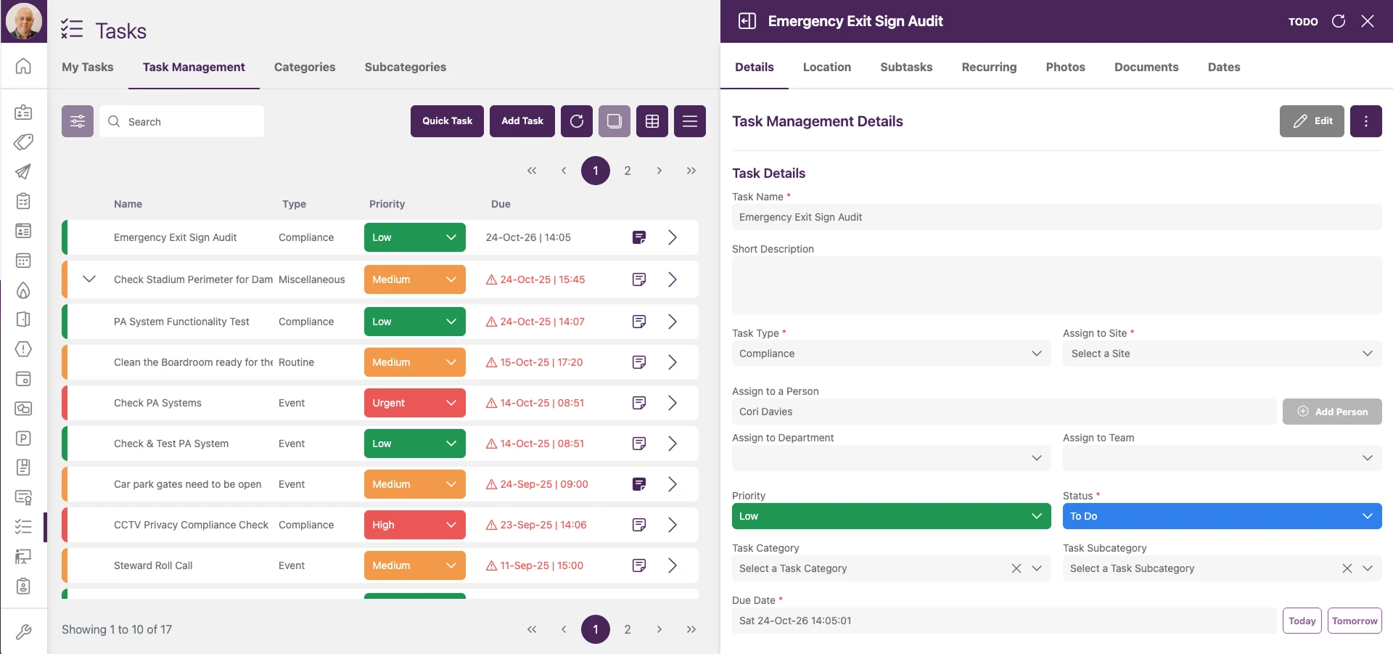Open the Status dropdown showing To Do
This screenshot has width=1393, height=654.
(1221, 516)
